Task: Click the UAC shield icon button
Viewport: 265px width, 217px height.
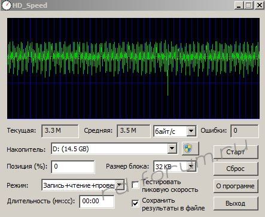Action: [x=190, y=149]
